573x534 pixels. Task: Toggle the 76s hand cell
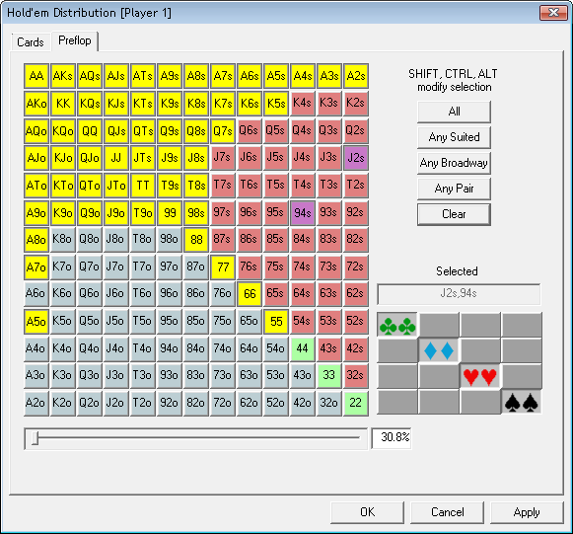click(250, 267)
